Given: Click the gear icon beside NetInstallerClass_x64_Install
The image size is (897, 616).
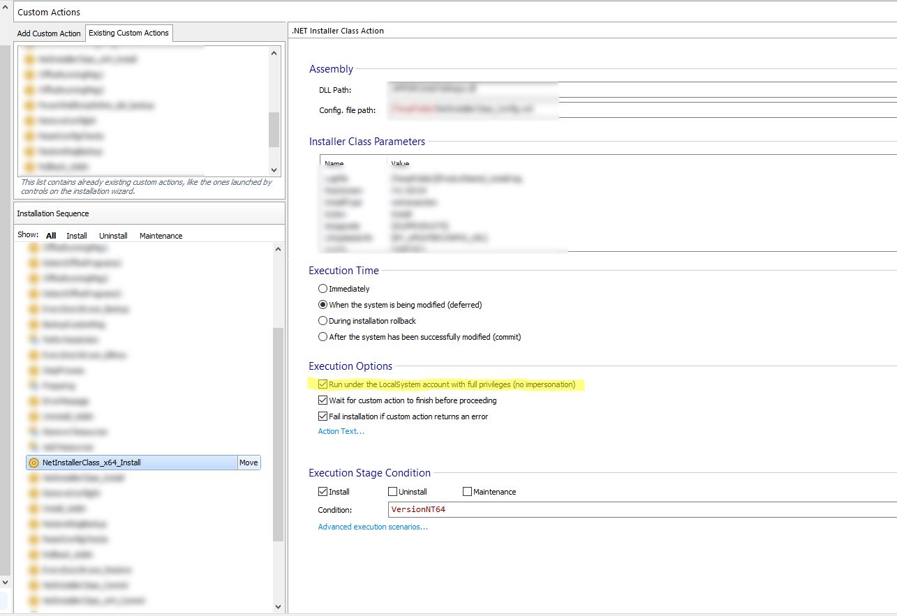Looking at the screenshot, I should click(33, 463).
